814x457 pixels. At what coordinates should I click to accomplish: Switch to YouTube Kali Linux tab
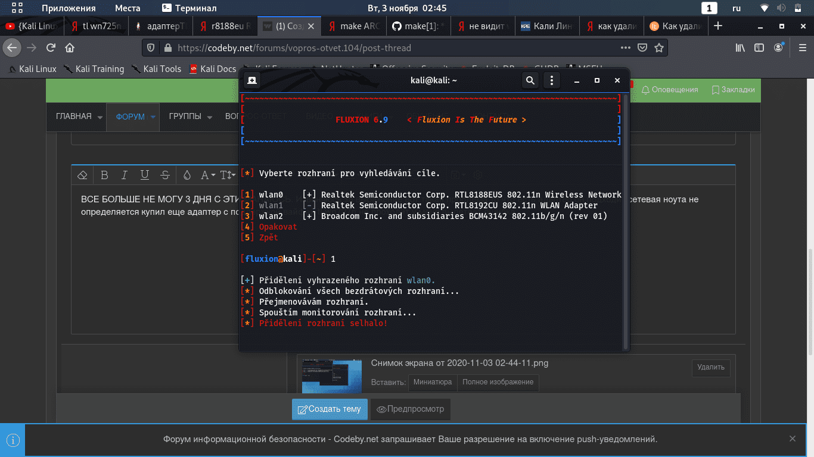(30, 26)
